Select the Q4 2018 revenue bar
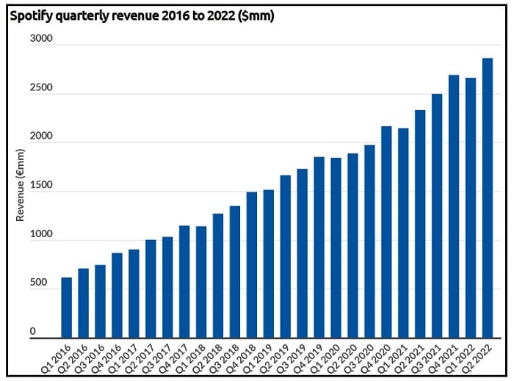This screenshot has height=381, width=514. coord(252,265)
